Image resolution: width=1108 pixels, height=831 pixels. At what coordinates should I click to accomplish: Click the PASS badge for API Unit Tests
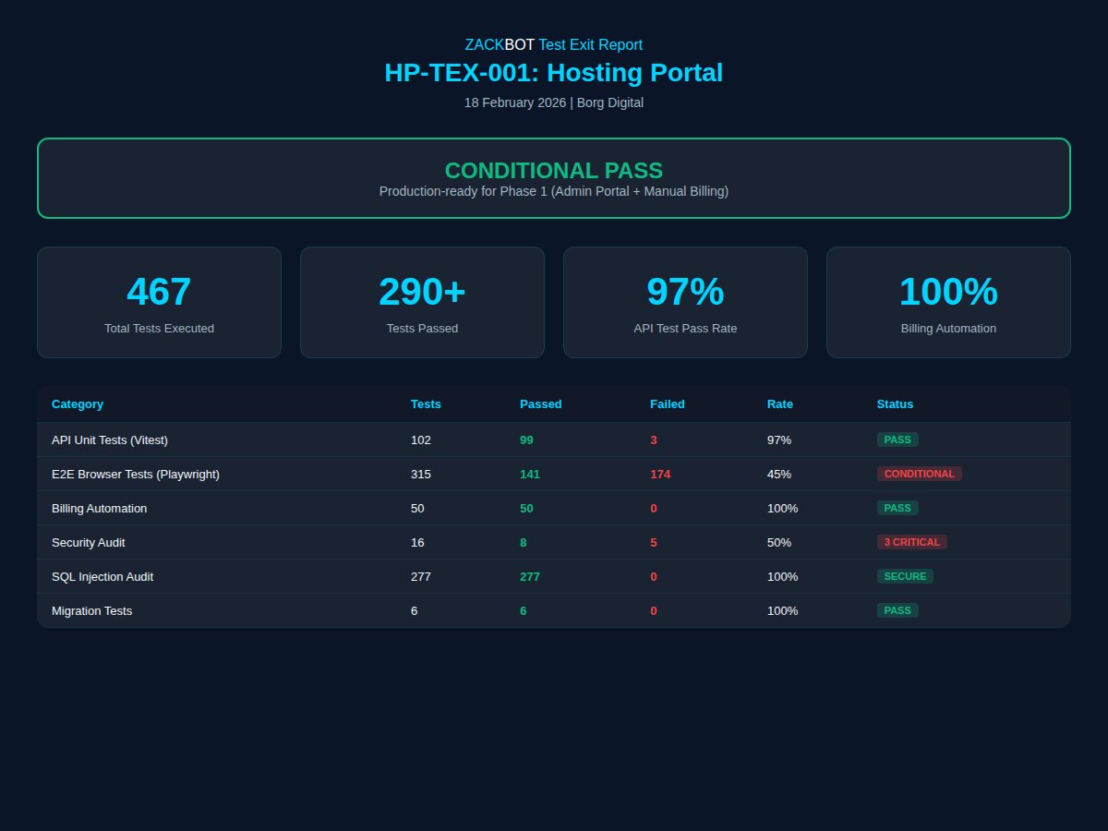coord(897,440)
